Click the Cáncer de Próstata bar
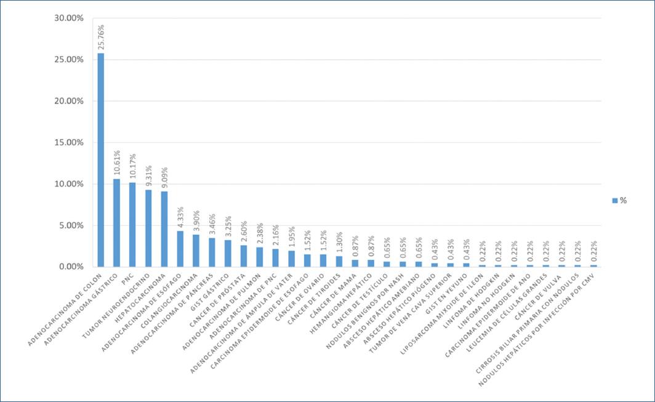 point(244,255)
